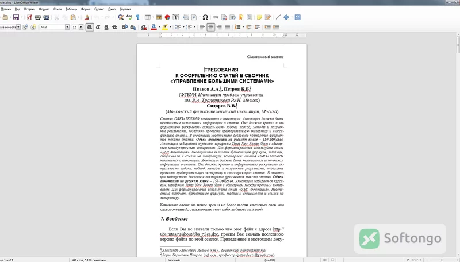460x262 pixels.
Task: Toggle strikethrough formatting
Action: tap(114, 27)
